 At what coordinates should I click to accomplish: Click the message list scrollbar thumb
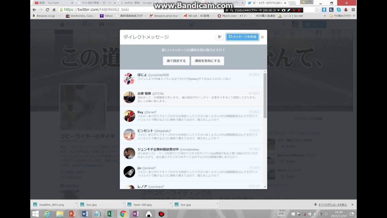(265, 95)
